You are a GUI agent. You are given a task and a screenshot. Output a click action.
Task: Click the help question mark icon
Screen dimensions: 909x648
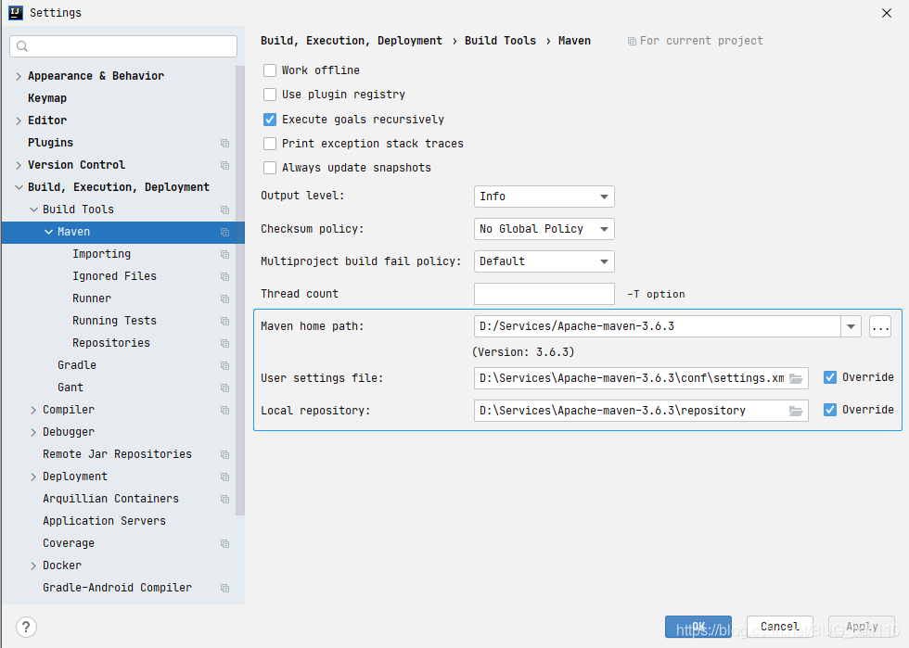pos(26,627)
